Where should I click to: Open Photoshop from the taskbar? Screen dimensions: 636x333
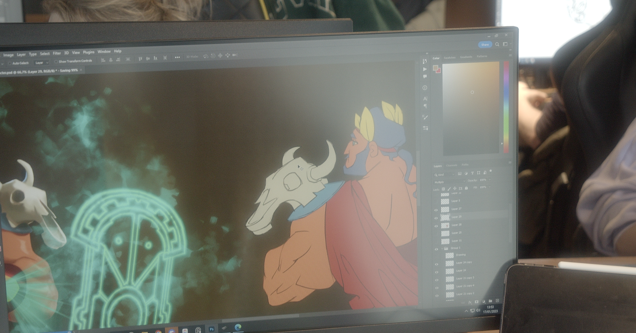(211, 329)
